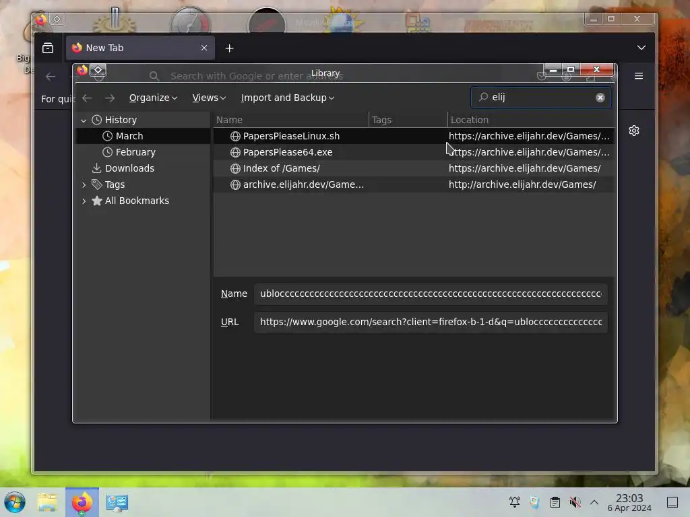
Task: Select 'Index of /Games/' entry
Action: [x=414, y=168]
